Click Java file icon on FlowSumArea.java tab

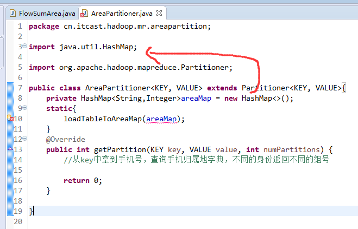(13, 13)
